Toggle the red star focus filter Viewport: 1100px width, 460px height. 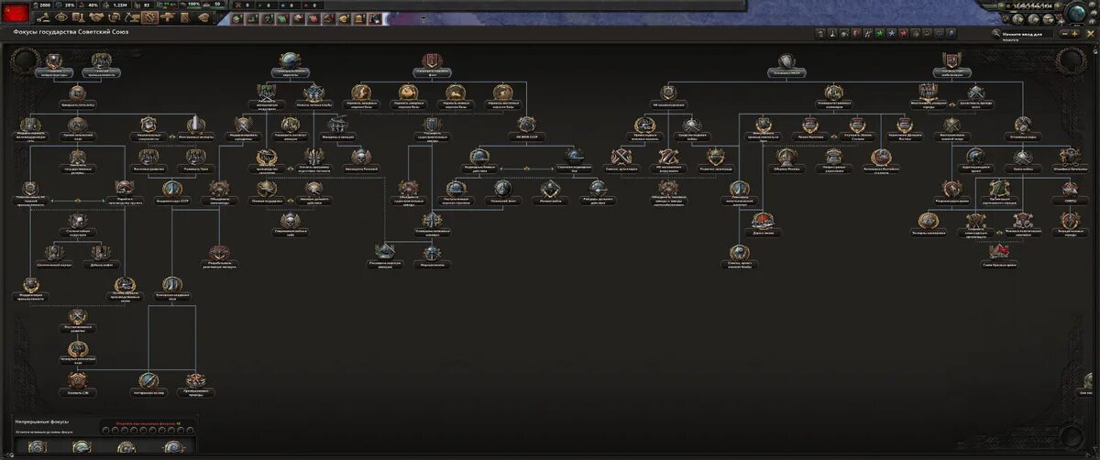coord(903,33)
